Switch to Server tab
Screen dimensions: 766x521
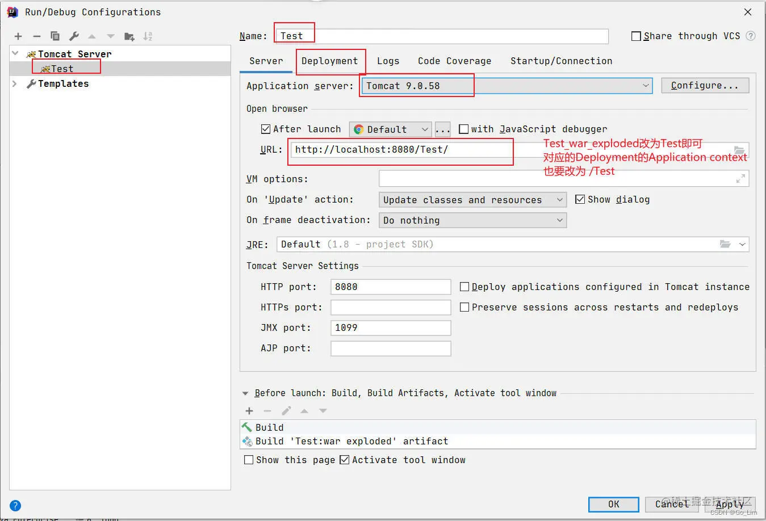266,61
